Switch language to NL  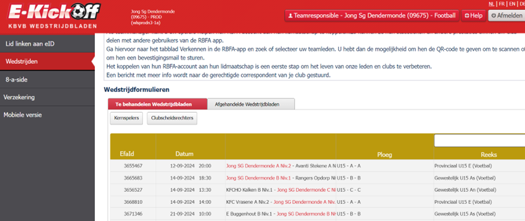pos(491,4)
